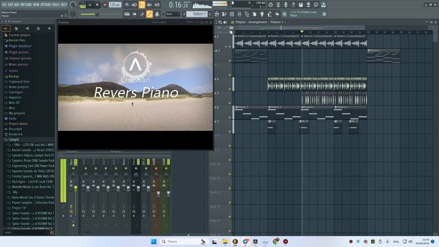
Task: Adjust the orange mixer track fader
Action: pyautogui.click(x=158, y=193)
